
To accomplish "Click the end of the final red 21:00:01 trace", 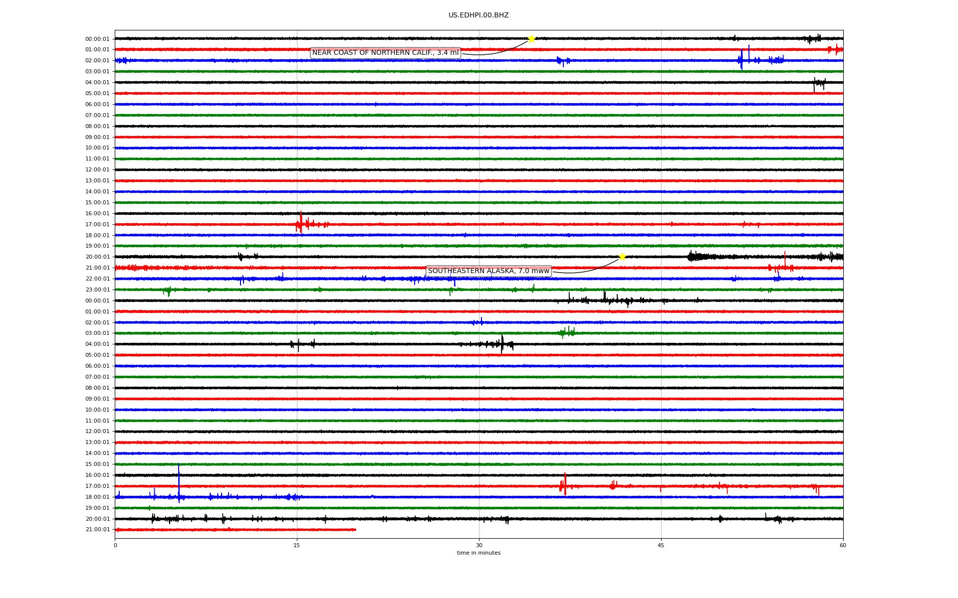I will [x=355, y=530].
